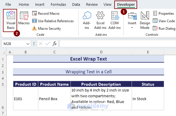Toggle Design Mode
Viewport: 176px width, 116px height.
click(x=145, y=20)
